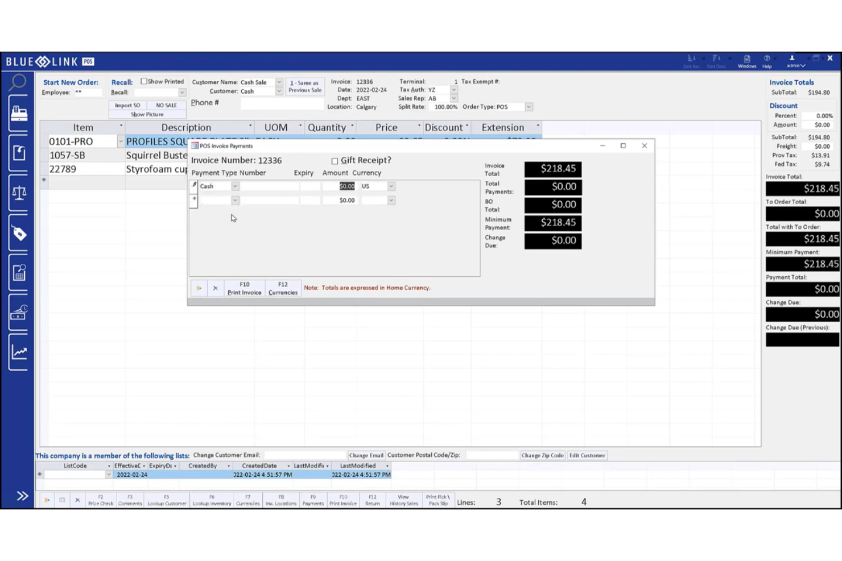The image size is (842, 561).
Task: Open the currency dropdown in the new payment row
Action: click(x=391, y=200)
